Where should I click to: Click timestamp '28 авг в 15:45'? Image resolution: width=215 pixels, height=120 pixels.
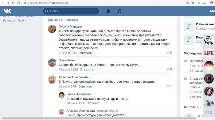coord(76,103)
